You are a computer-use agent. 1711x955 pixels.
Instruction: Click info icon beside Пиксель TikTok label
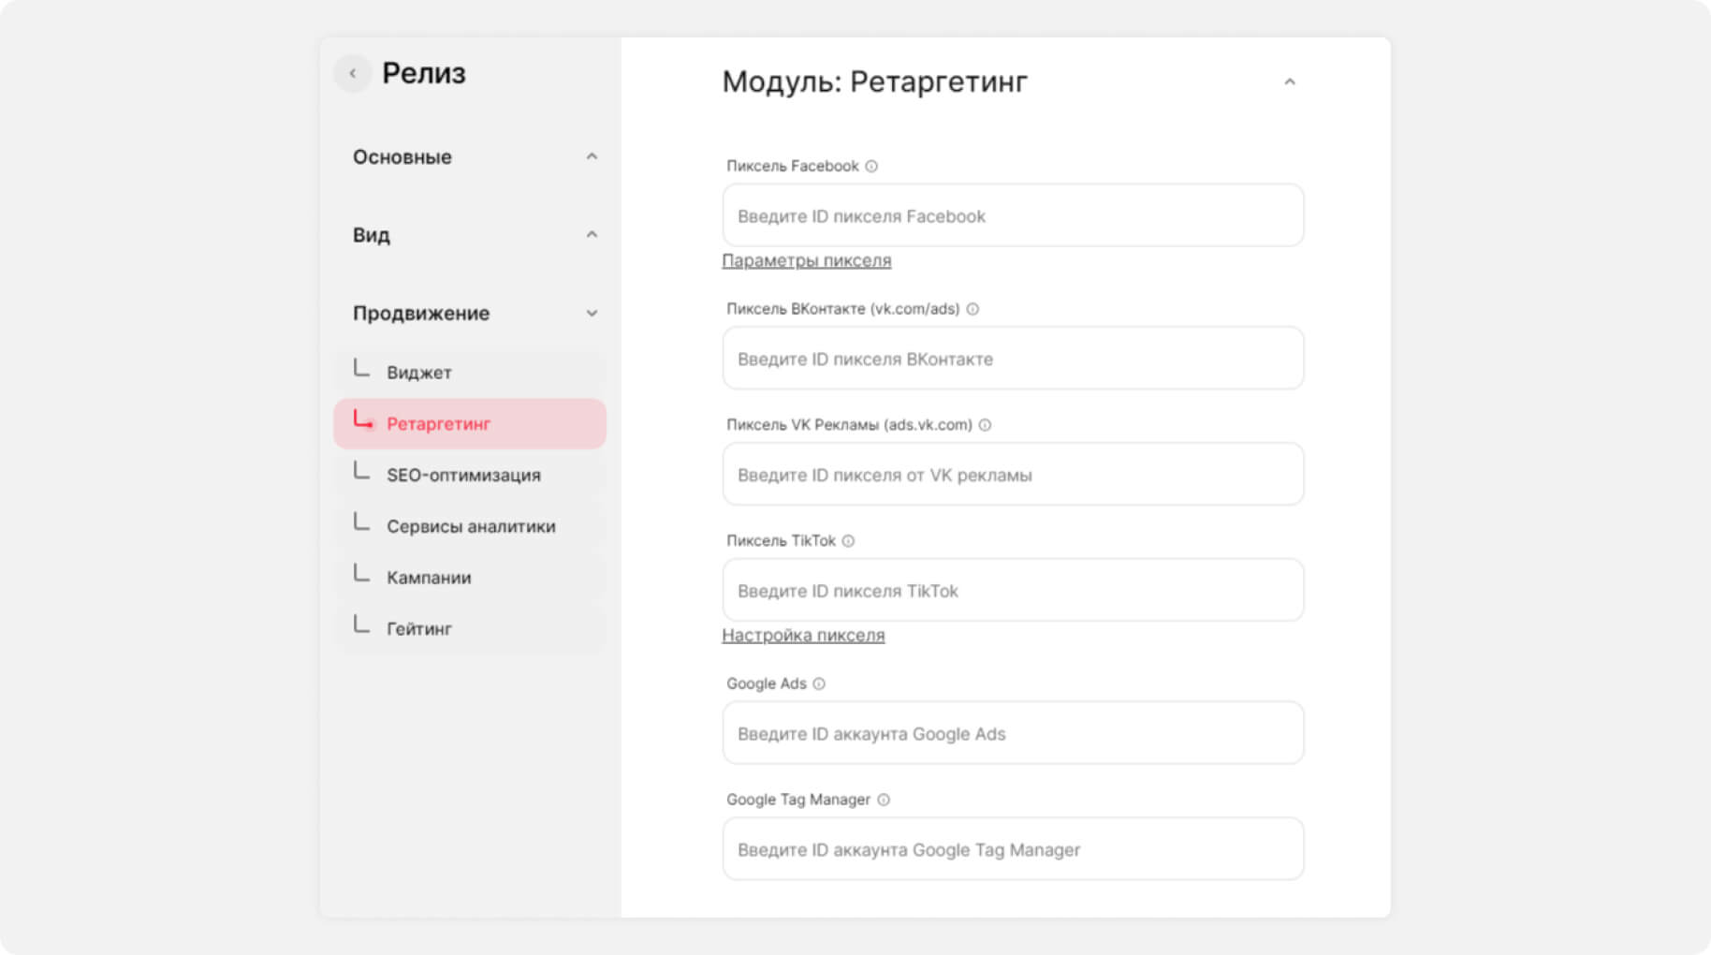pyautogui.click(x=848, y=541)
